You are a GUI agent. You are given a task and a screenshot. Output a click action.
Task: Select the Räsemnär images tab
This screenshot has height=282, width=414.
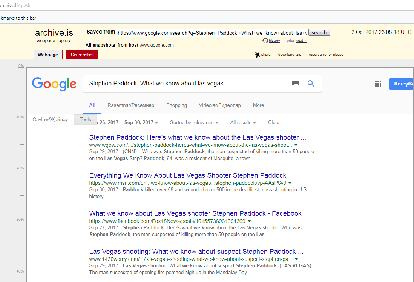click(131, 105)
